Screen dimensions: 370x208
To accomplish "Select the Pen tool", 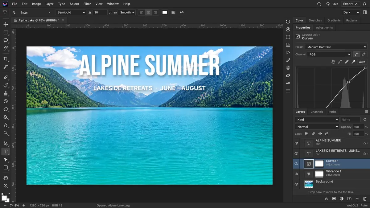I will pyautogui.click(x=6, y=144).
